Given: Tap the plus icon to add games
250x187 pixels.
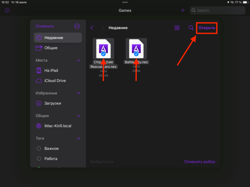Looking at the screenshot, I should (x=183, y=10).
